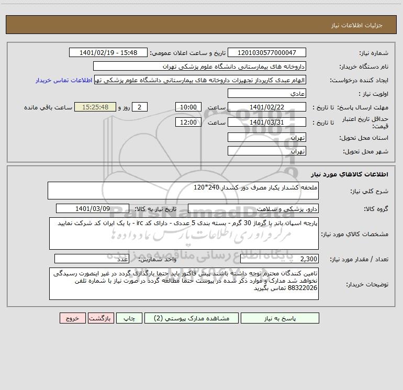Click the 'گروه کالا:' label
The width and height of the screenshot is (403, 390).
point(376,209)
